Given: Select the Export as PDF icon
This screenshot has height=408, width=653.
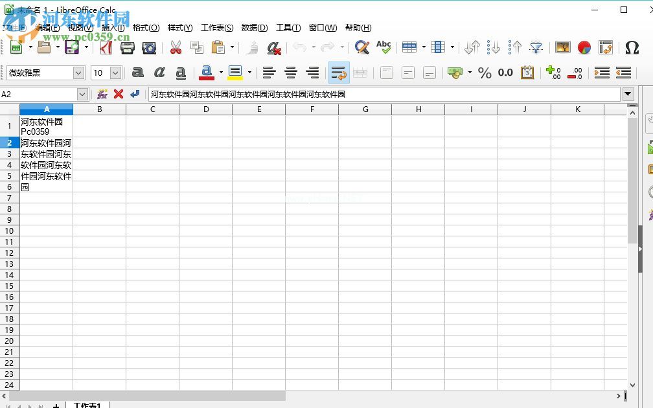Looking at the screenshot, I should (107, 47).
